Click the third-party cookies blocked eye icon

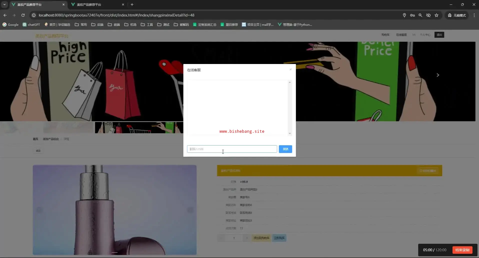(428, 15)
